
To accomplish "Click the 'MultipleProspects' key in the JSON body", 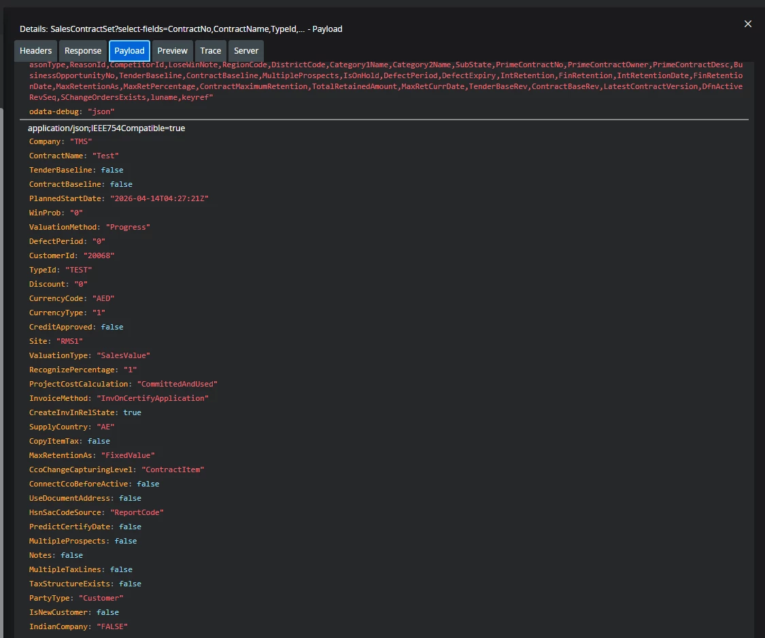I will (67, 541).
